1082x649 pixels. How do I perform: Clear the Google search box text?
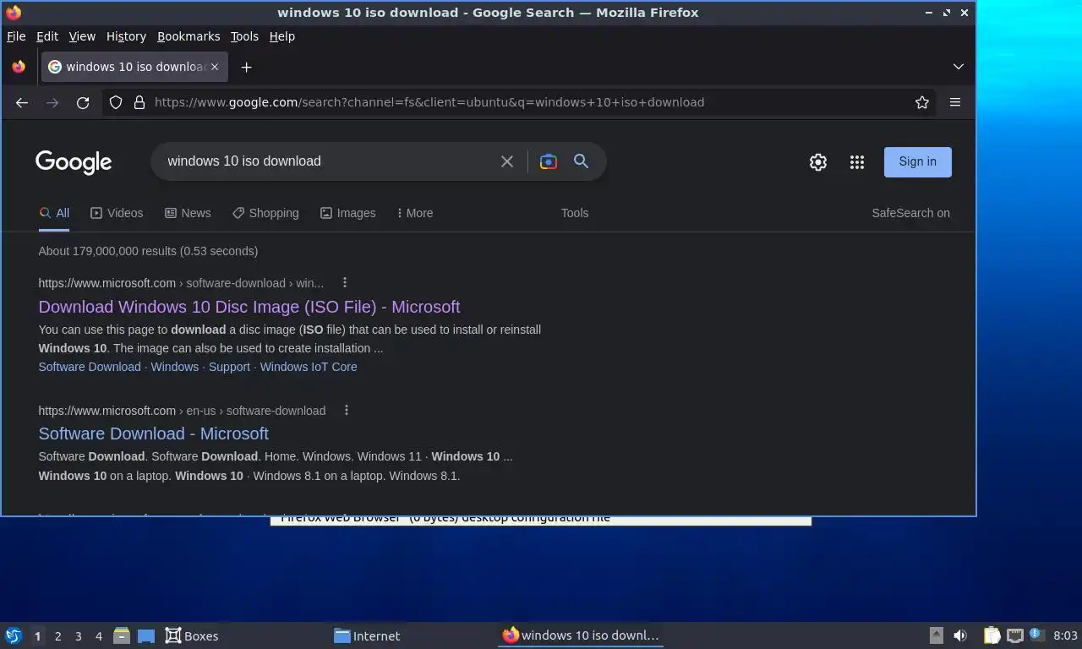tap(507, 161)
